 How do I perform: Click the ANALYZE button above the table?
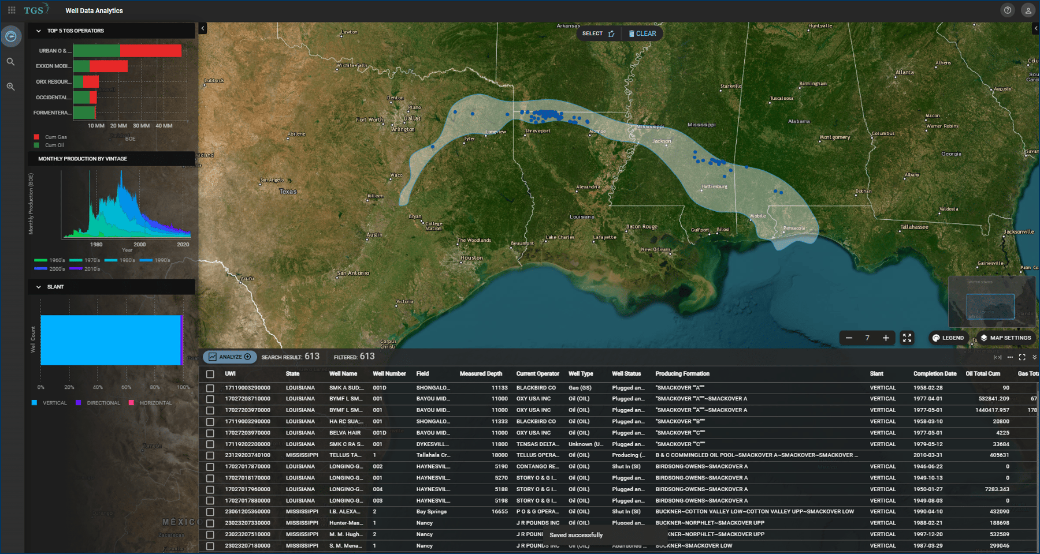pyautogui.click(x=229, y=357)
